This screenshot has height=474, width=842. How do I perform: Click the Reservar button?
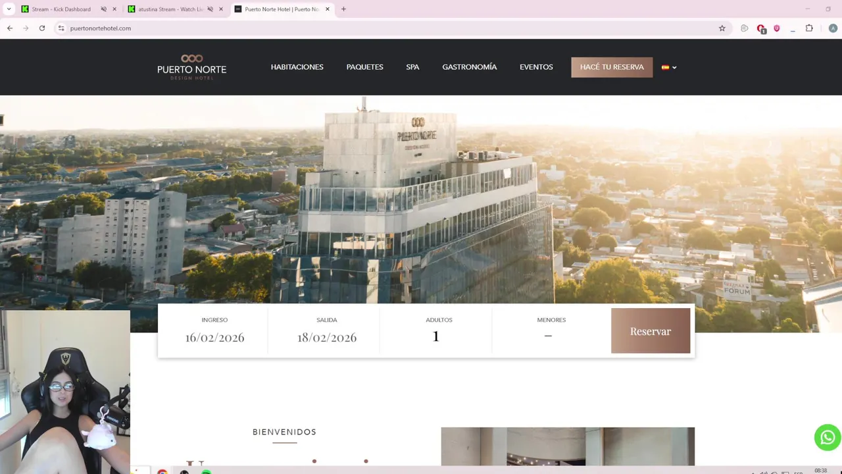click(651, 331)
